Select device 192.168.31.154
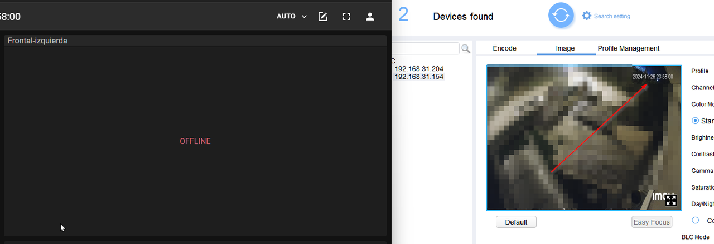Image resolution: width=714 pixels, height=244 pixels. [x=419, y=77]
